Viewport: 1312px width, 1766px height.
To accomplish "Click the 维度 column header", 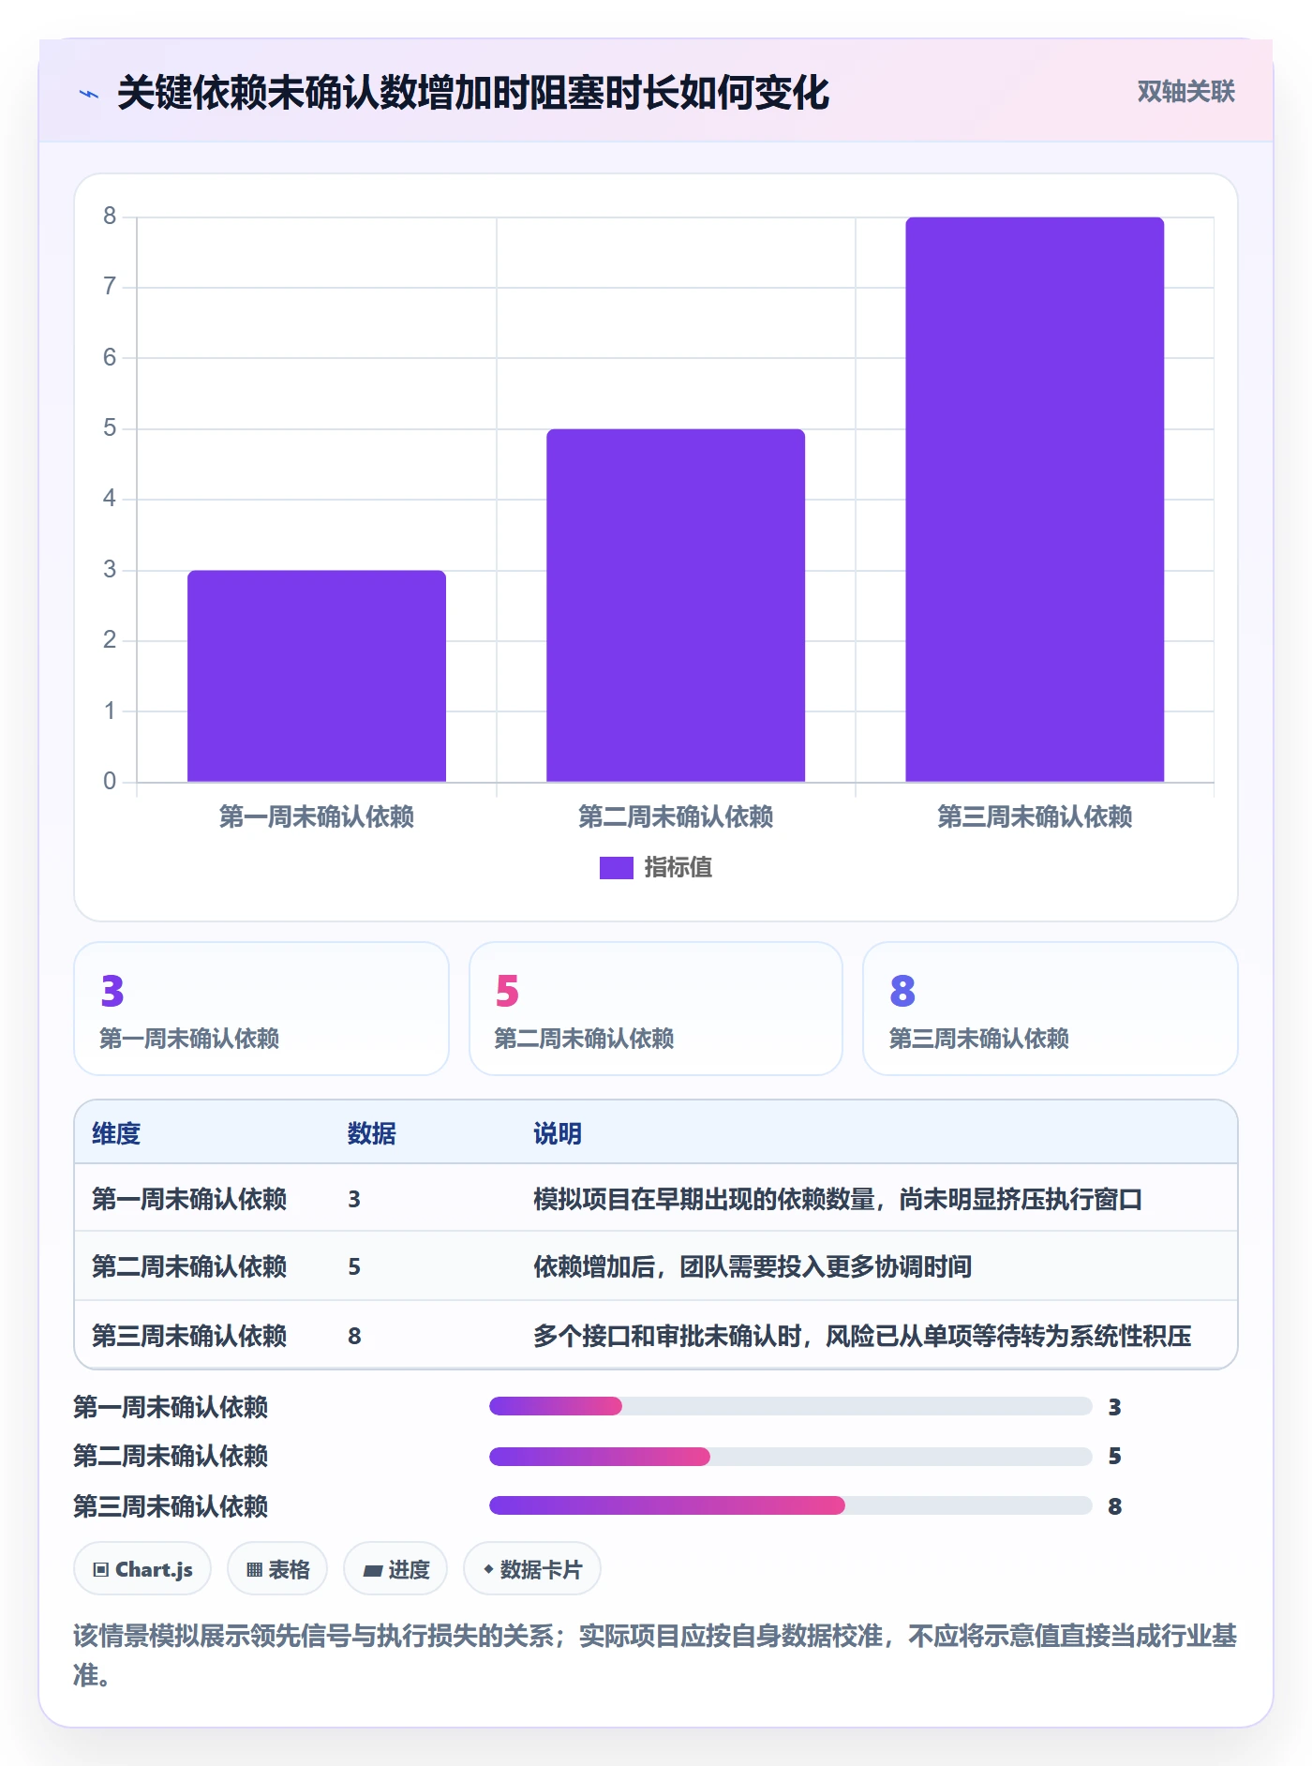I will click(116, 1134).
